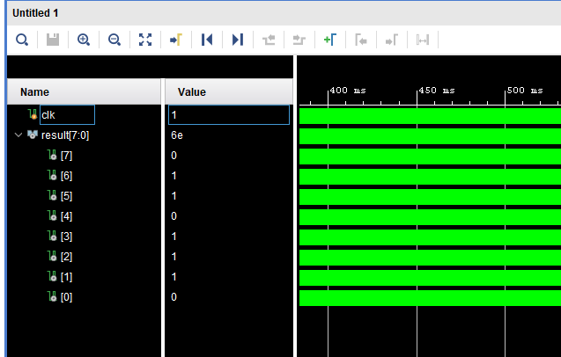Click the Next Marker icon
The width and height of the screenshot is (561, 357).
(x=391, y=40)
